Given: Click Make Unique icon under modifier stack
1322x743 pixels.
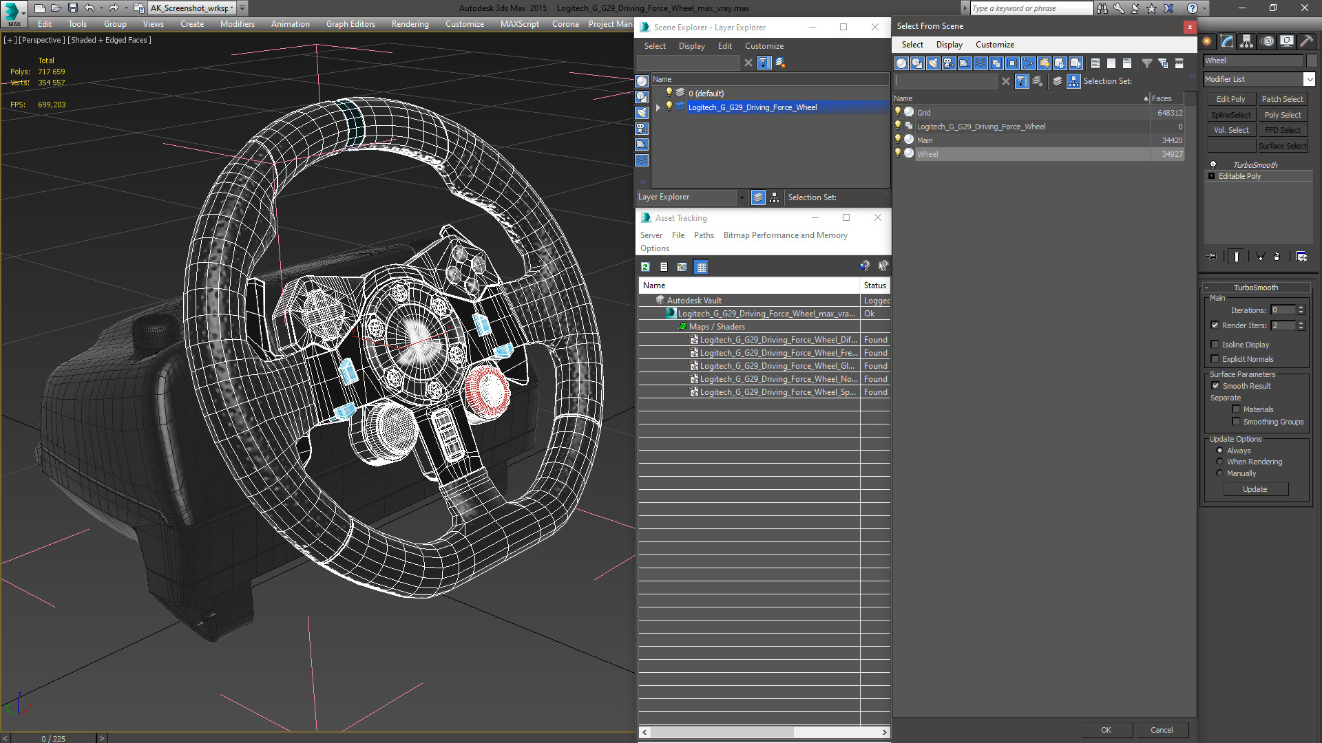Looking at the screenshot, I should click(1261, 257).
